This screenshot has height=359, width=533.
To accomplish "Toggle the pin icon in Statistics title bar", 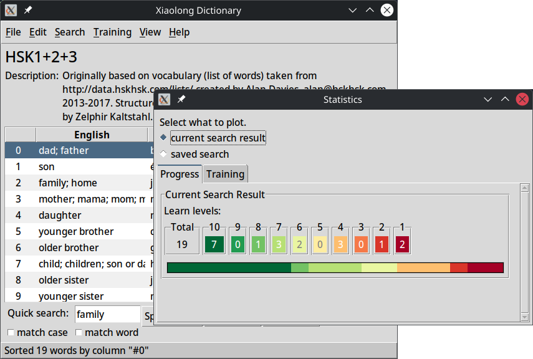I will pos(181,99).
